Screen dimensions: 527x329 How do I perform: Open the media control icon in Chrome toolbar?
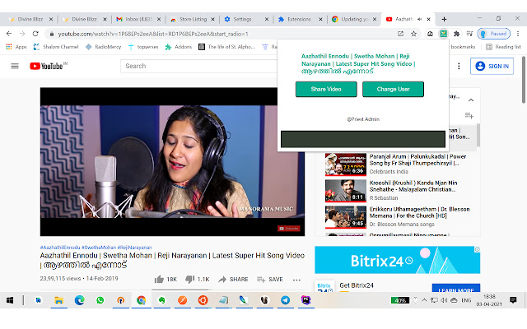469,34
